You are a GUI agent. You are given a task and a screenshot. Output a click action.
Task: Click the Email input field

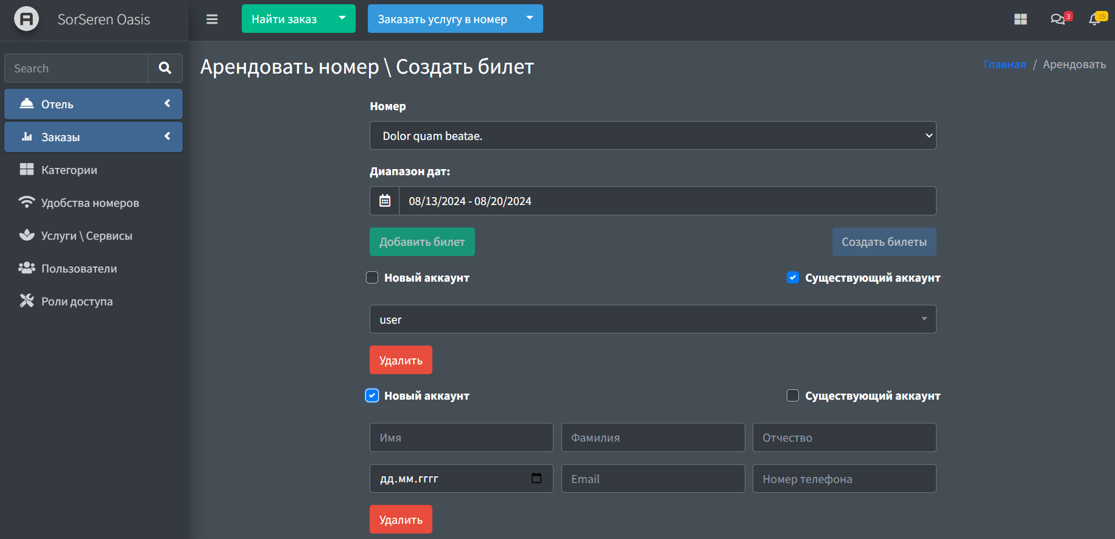coord(653,479)
